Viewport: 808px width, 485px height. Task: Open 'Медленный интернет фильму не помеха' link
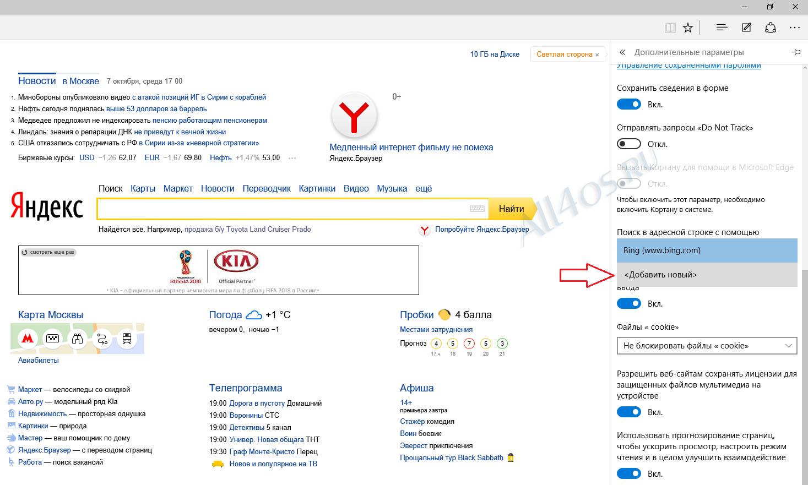411,147
